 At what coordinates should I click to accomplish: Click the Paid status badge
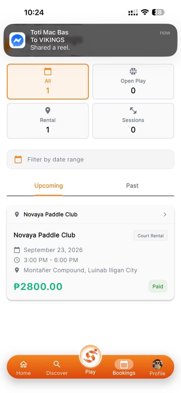(x=158, y=286)
